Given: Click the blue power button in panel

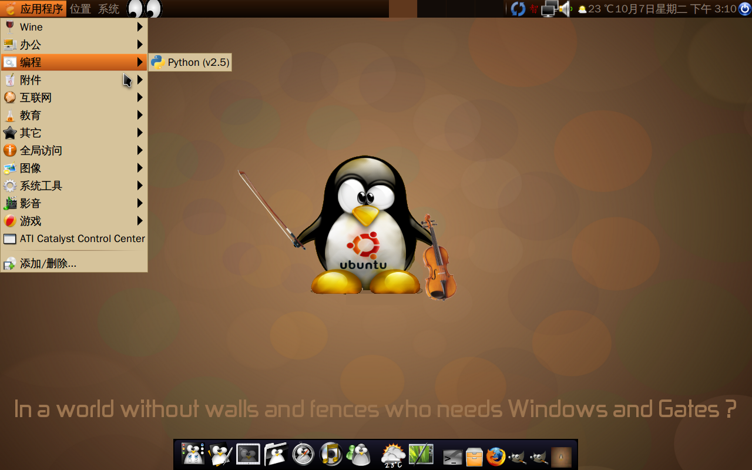Looking at the screenshot, I should 744,9.
